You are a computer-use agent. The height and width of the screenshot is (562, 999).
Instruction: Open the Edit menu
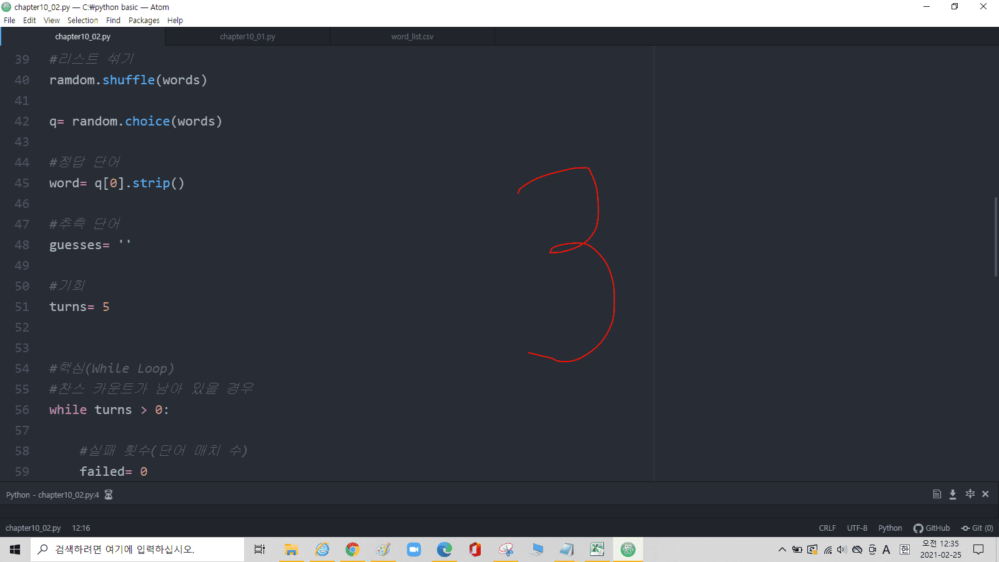29,20
